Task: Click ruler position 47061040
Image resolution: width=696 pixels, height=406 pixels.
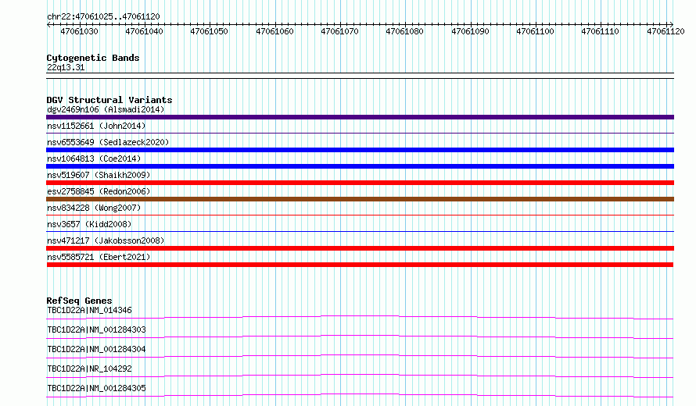Action: pos(144,31)
